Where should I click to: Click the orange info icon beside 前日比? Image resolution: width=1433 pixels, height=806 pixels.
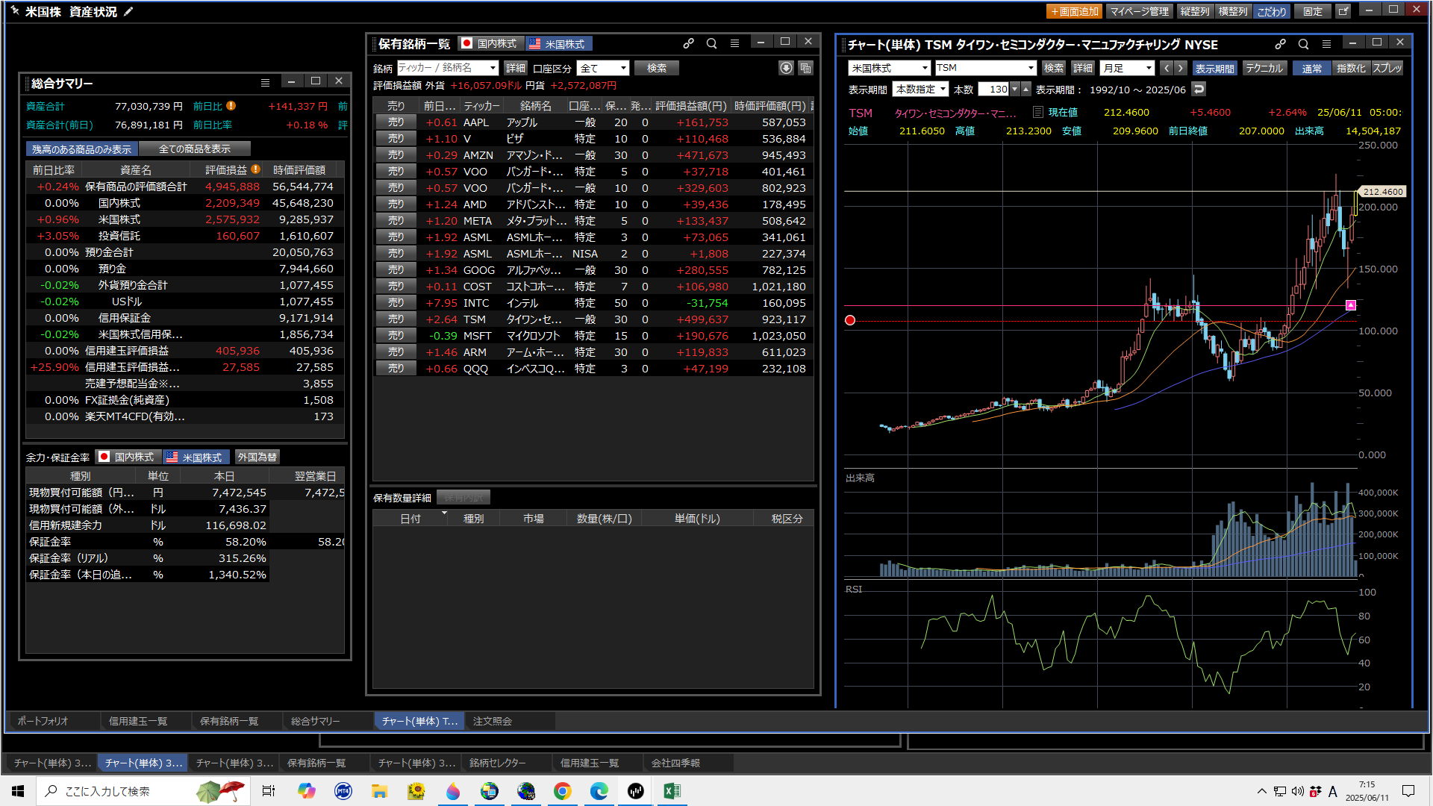tap(231, 106)
